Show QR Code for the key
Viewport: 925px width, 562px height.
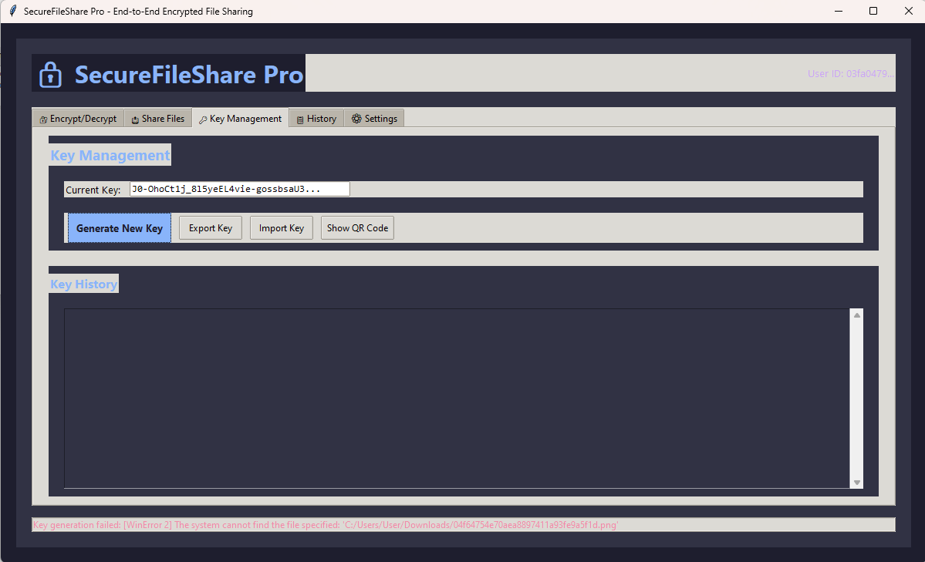point(357,228)
